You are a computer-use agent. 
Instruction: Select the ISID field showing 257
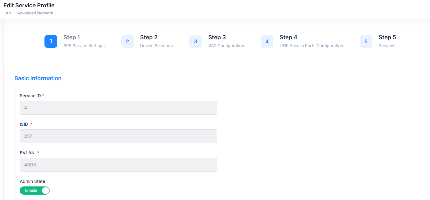(x=118, y=136)
